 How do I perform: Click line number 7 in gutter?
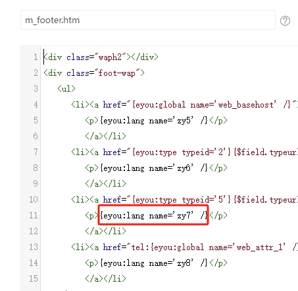[36, 152]
